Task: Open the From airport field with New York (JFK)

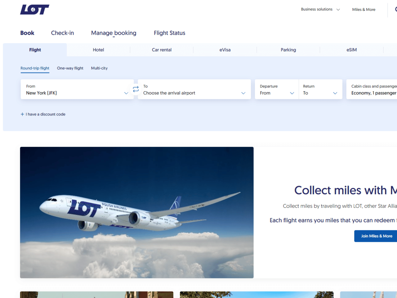Action: [77, 89]
